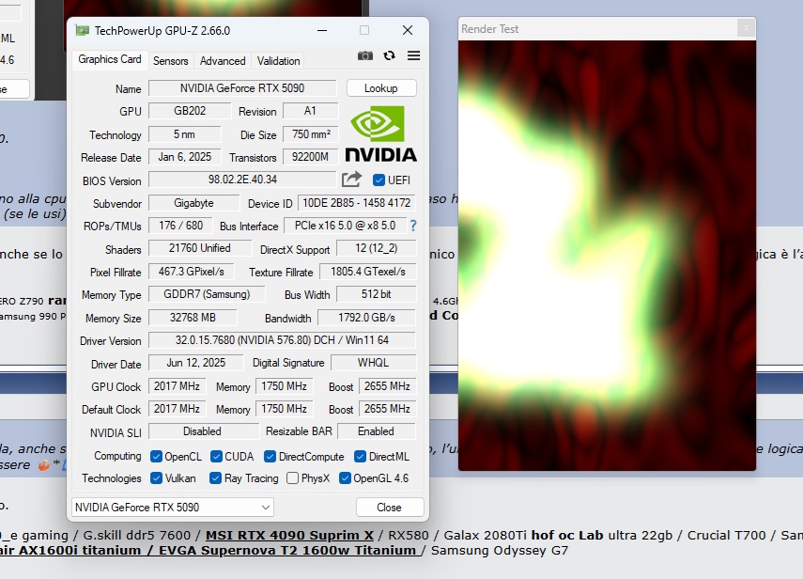Toggle the DirectCompute checkbox
The height and width of the screenshot is (579, 803).
[x=270, y=456]
